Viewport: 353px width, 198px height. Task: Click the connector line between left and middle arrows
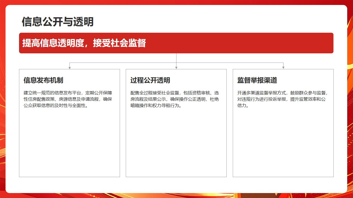(x=123, y=63)
